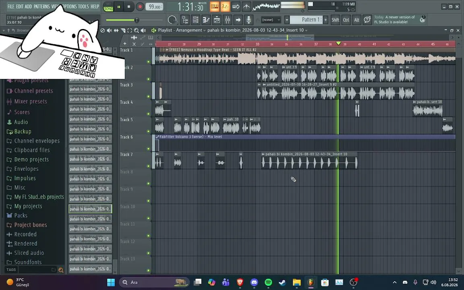
Task: Open the Piano roll view
Action: 206,20
